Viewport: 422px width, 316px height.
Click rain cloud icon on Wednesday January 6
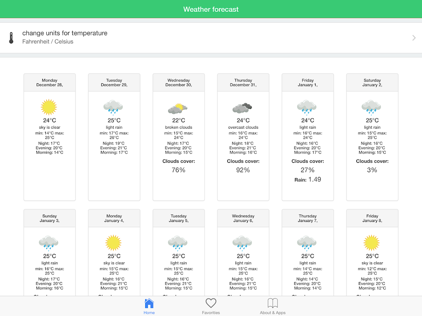[x=242, y=243]
